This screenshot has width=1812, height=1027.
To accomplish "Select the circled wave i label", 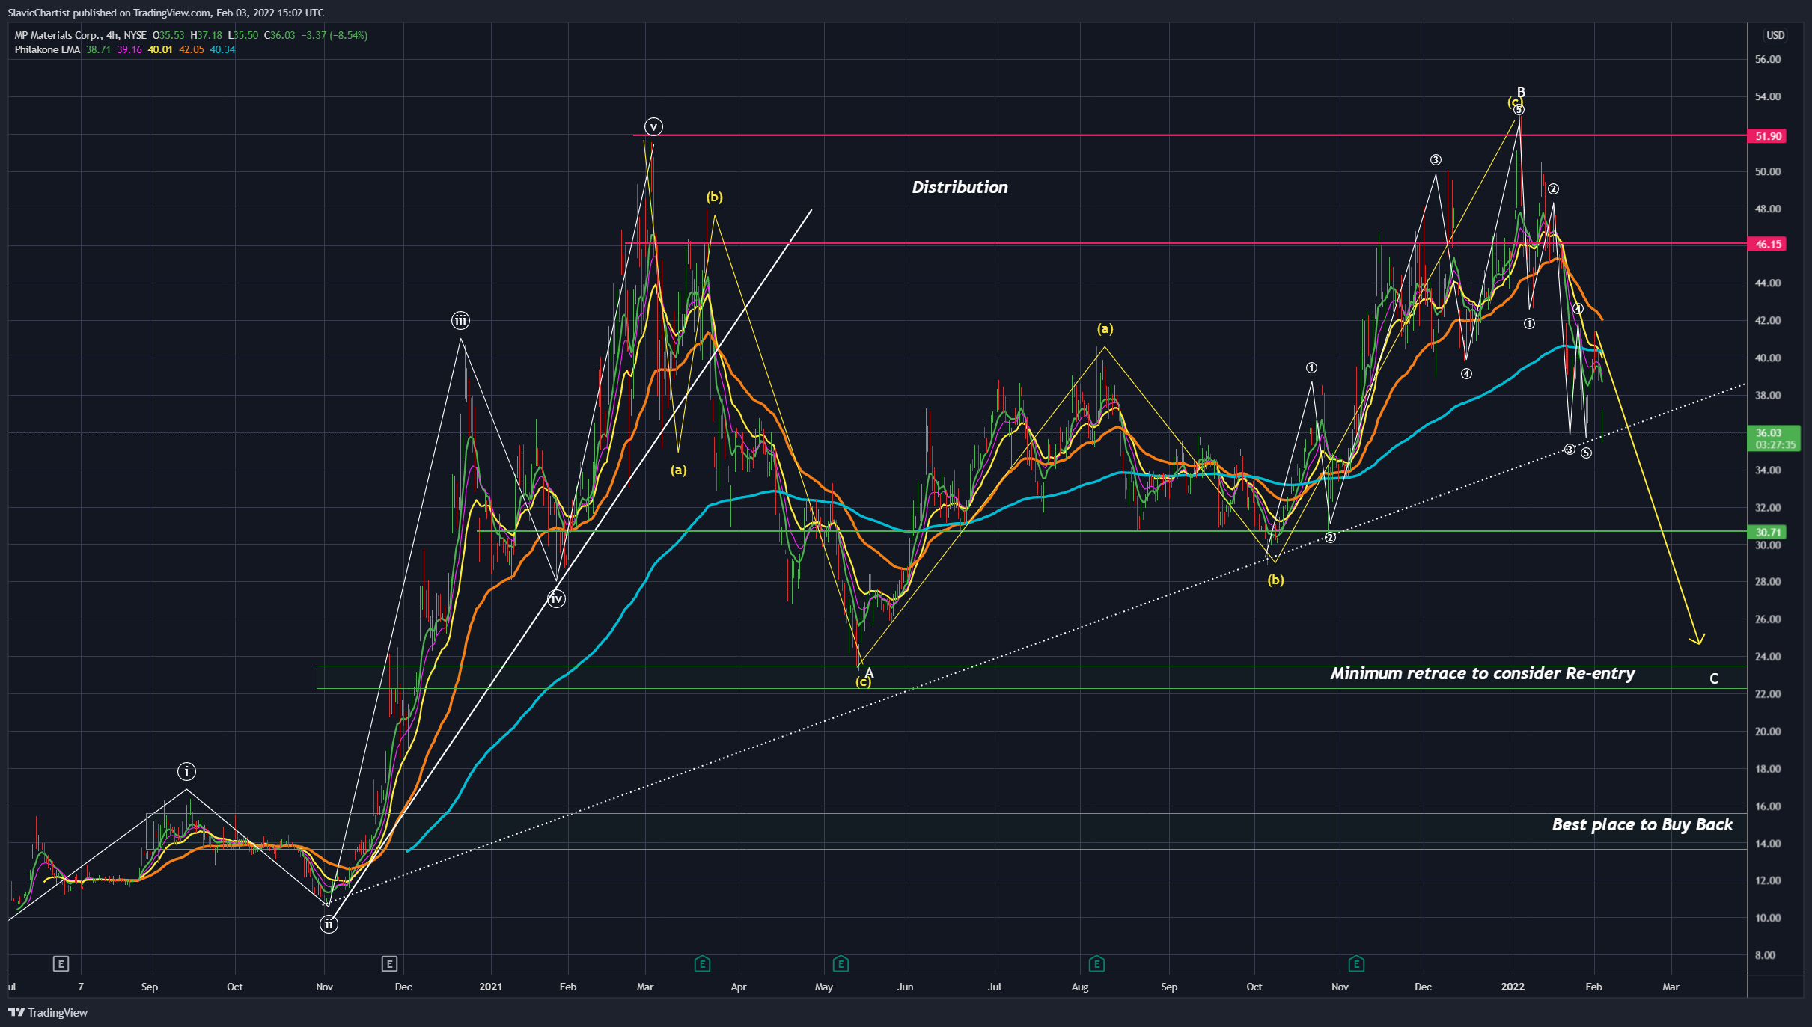I will click(x=186, y=771).
